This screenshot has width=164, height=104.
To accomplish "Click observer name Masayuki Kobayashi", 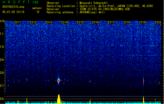I will [94, 3].
